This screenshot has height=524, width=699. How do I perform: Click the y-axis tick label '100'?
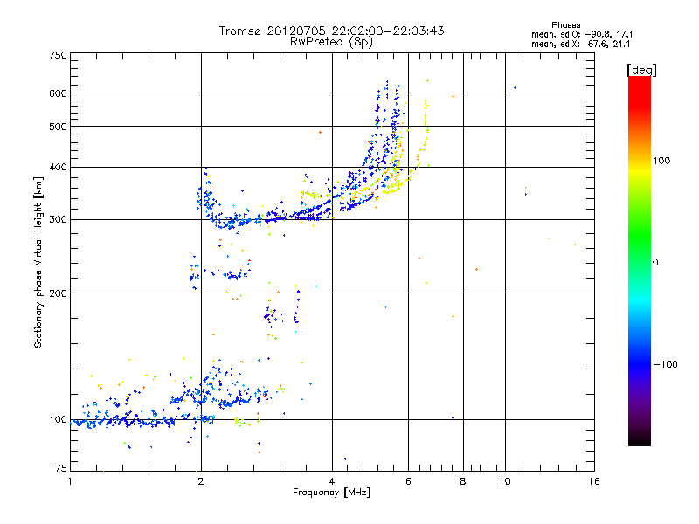58,420
